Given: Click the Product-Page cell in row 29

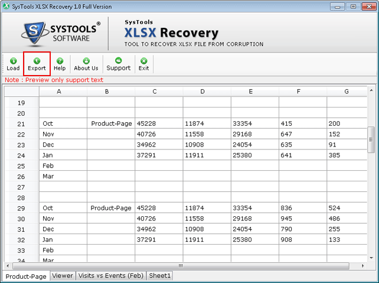Looking at the screenshot, I should click(x=111, y=208).
